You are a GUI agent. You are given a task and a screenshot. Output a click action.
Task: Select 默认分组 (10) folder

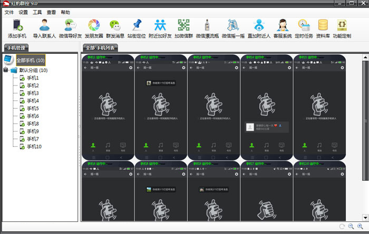tap(33, 70)
